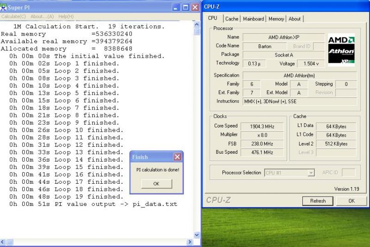The width and height of the screenshot is (370, 247).
Task: Click the OK button in CPU-Z
Action: (x=351, y=201)
